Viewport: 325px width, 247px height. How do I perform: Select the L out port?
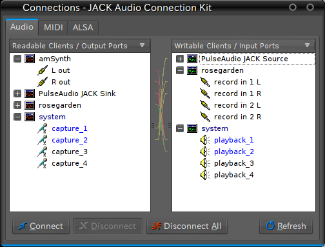(x=61, y=70)
